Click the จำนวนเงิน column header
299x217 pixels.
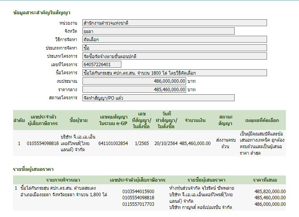click(195, 120)
